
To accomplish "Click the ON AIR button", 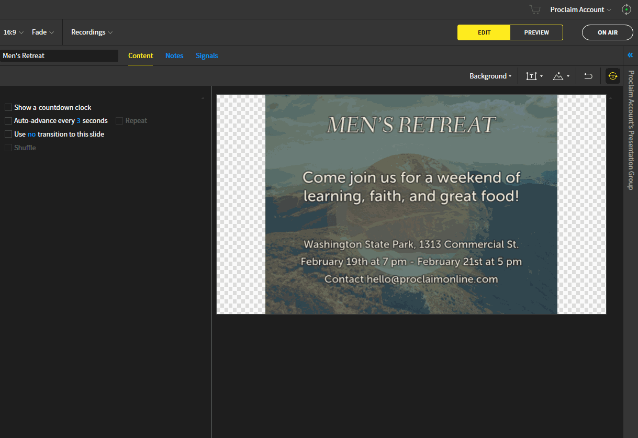I will coord(608,32).
